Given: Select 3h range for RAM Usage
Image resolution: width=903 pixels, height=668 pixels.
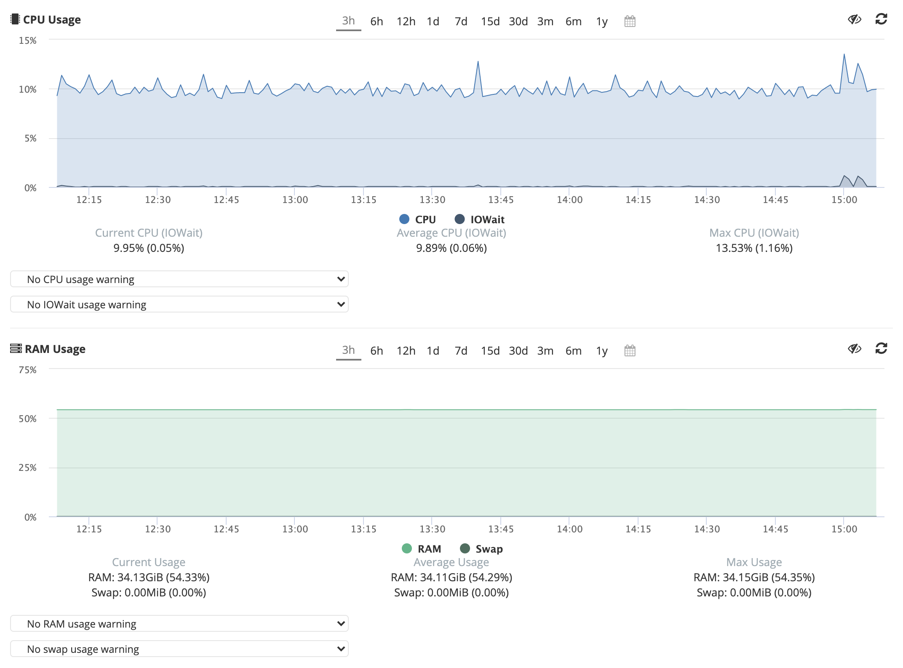Looking at the screenshot, I should pos(348,350).
